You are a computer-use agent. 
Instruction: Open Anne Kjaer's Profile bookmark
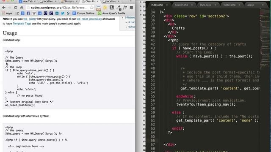(x=111, y=13)
